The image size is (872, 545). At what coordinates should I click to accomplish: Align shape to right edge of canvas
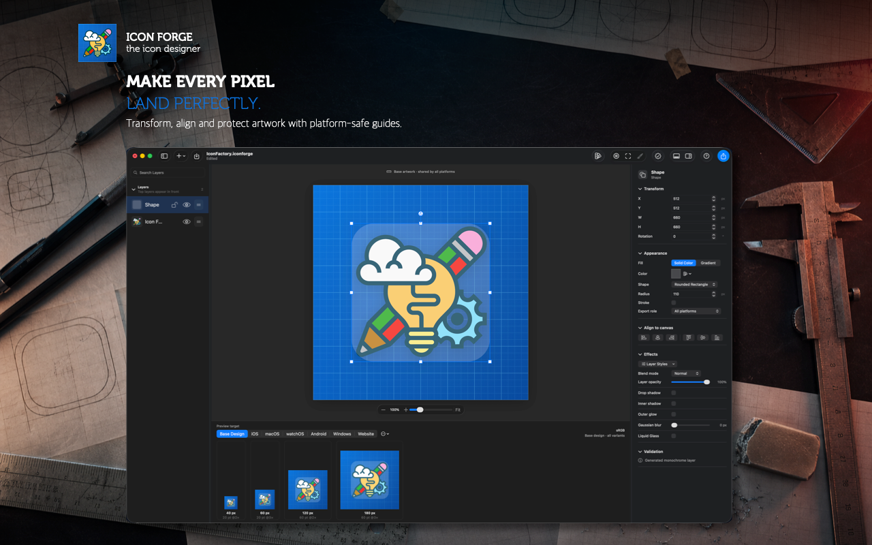pyautogui.click(x=671, y=337)
